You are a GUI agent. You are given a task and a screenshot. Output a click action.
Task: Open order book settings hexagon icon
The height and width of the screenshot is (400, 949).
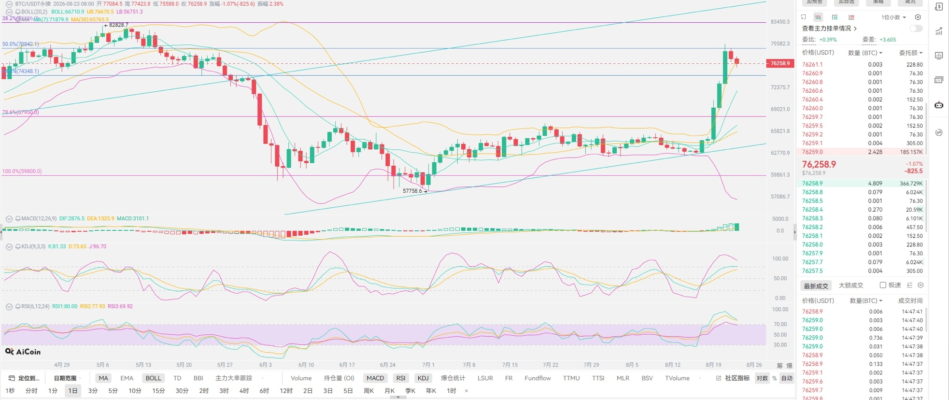coord(918,17)
